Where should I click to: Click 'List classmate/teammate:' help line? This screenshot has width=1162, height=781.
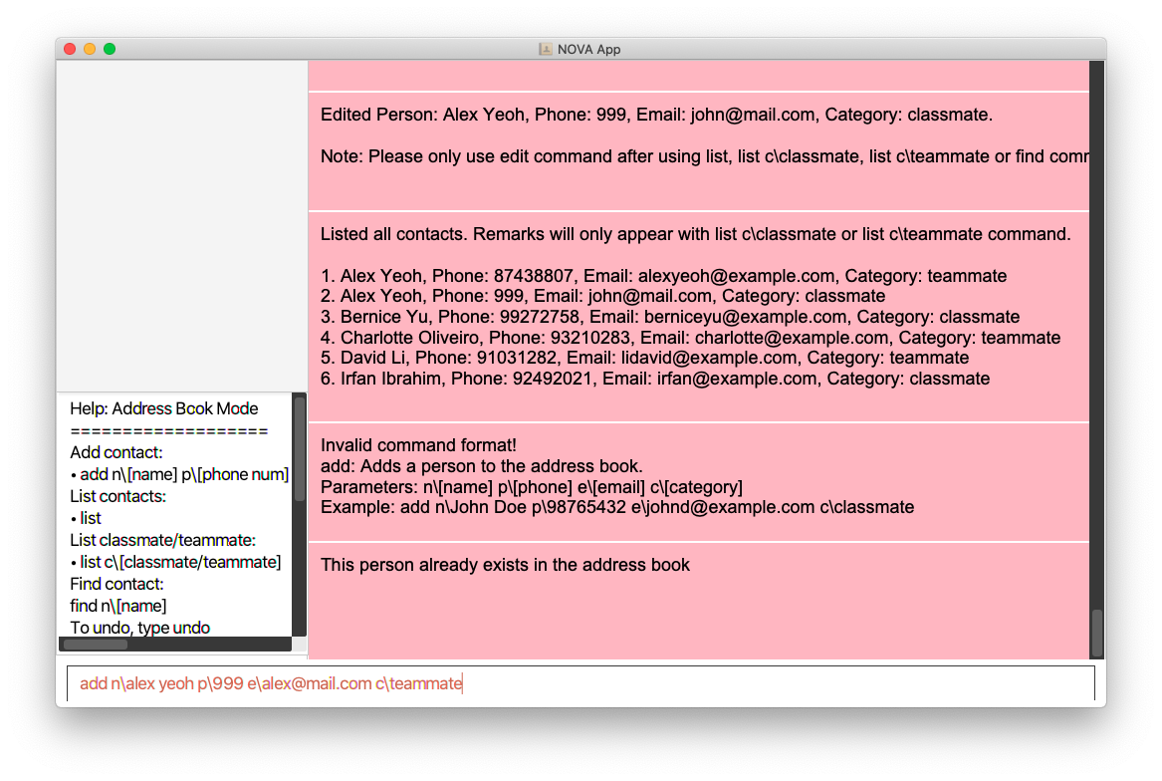pyautogui.click(x=162, y=540)
